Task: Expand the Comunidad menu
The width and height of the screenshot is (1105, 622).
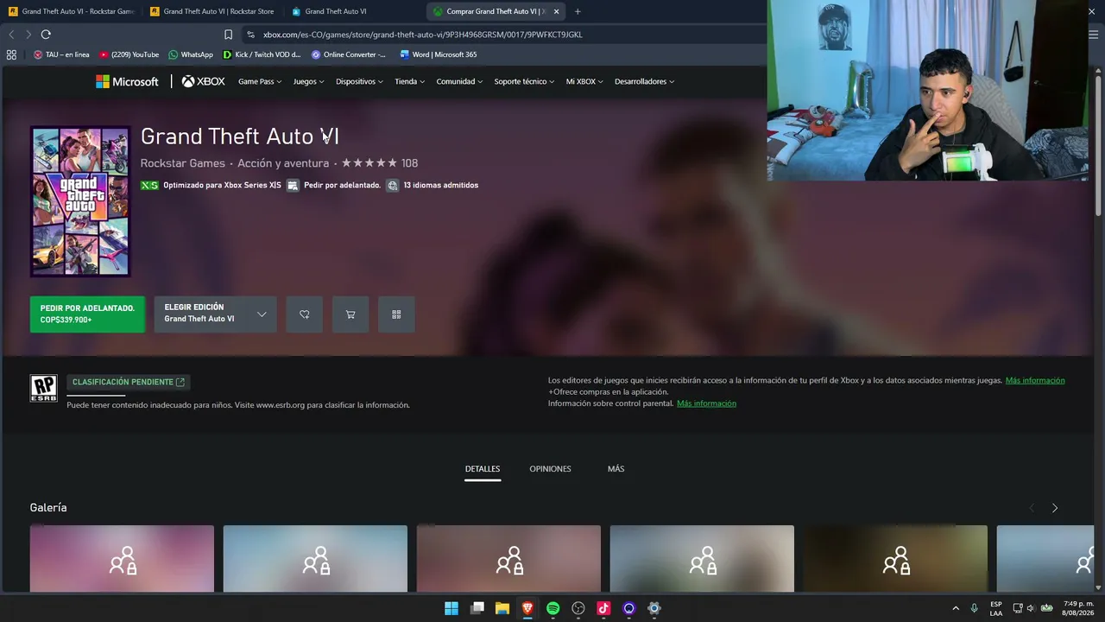Action: click(x=459, y=81)
